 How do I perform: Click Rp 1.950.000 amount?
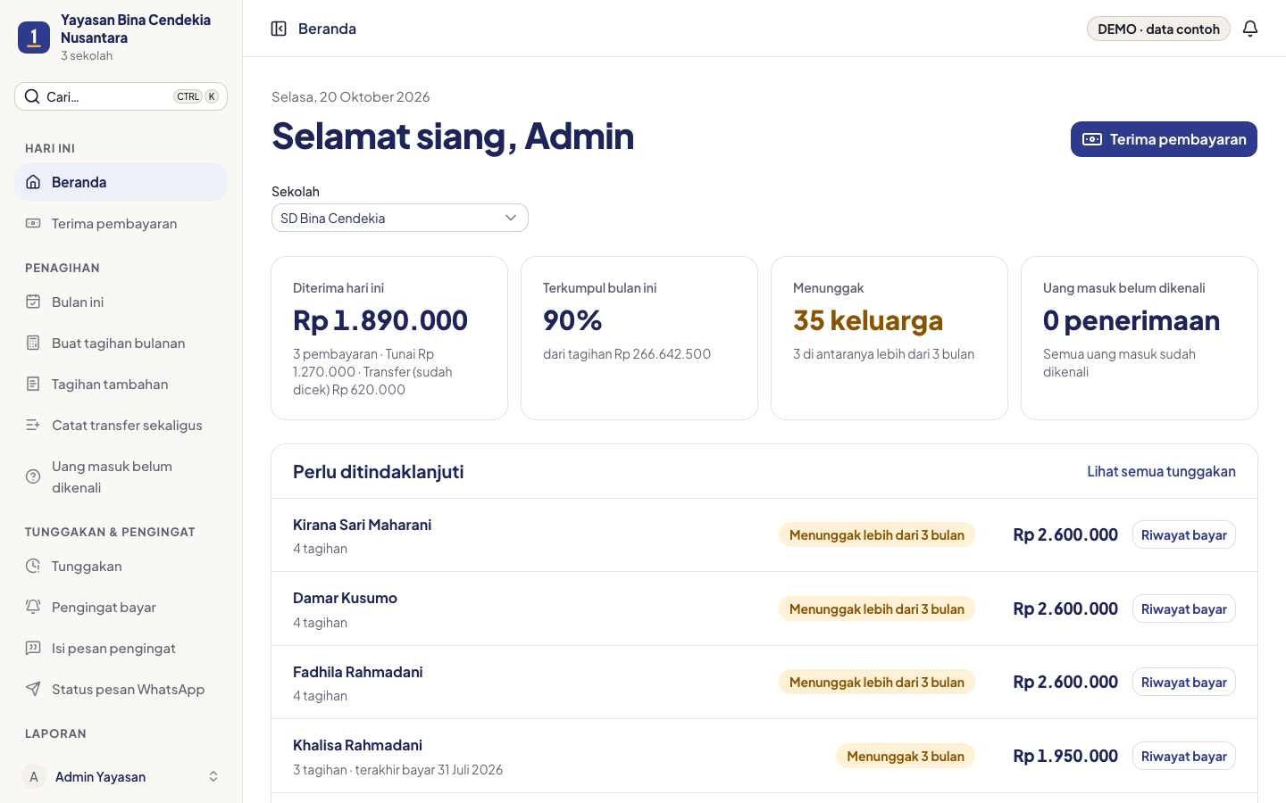click(1065, 756)
